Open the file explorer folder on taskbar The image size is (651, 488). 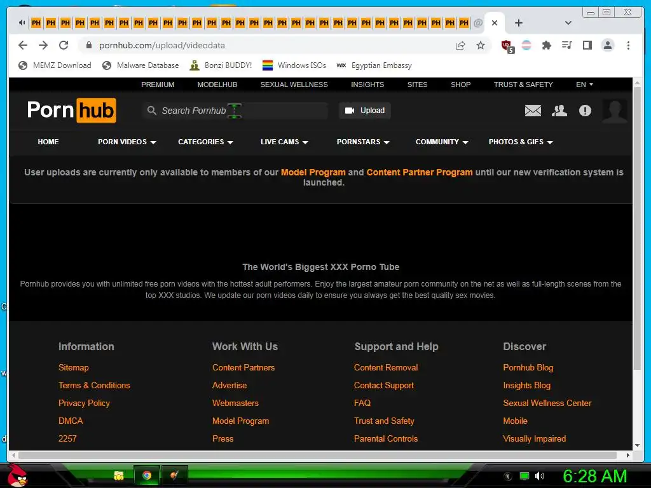119,475
